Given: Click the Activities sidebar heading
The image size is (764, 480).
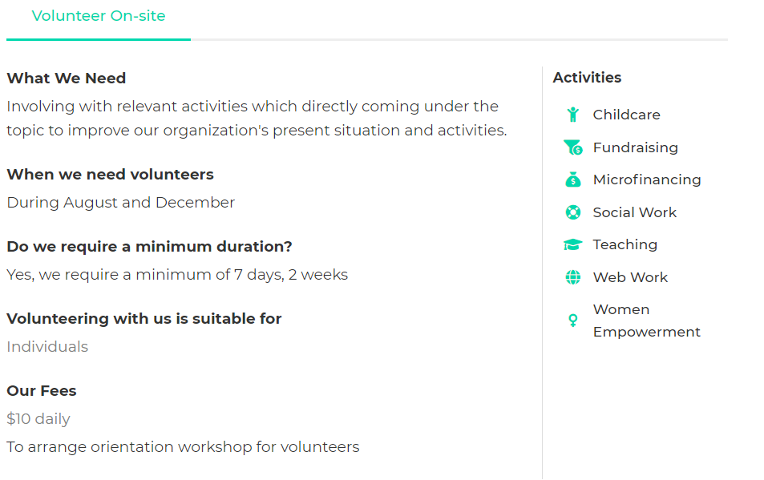Looking at the screenshot, I should click(x=587, y=78).
